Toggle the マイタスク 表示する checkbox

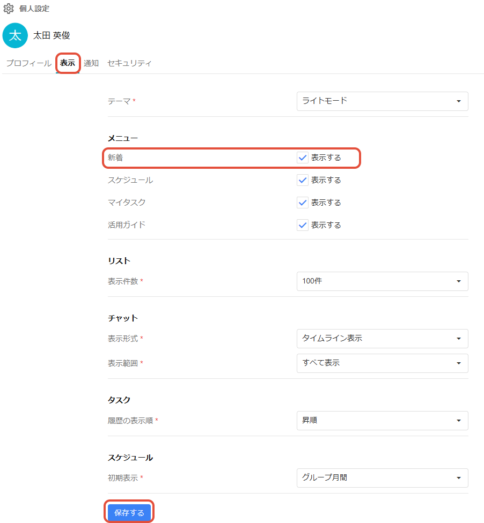(302, 203)
